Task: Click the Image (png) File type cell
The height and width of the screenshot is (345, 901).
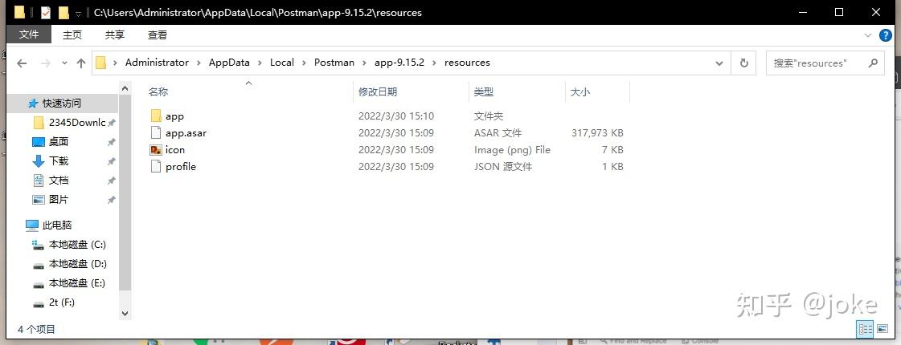Action: coord(512,150)
